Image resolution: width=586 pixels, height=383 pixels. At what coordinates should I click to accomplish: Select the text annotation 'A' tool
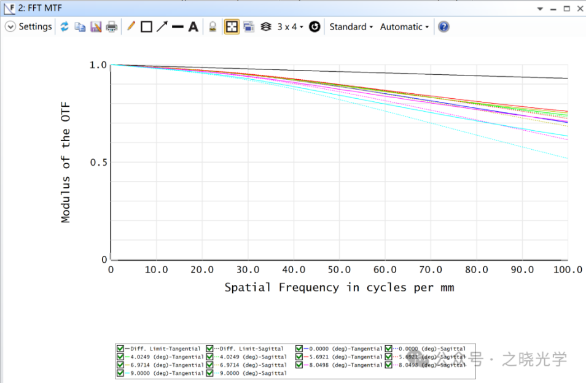(193, 27)
